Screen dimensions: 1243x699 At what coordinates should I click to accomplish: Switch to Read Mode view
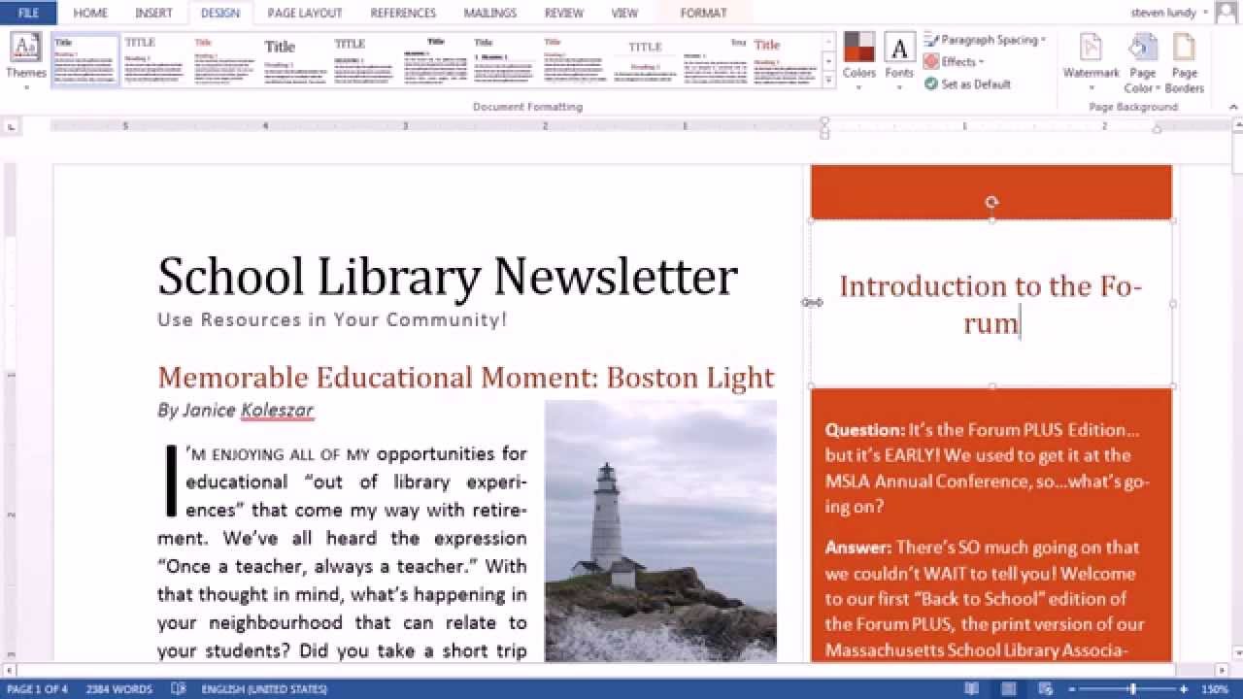[x=972, y=689]
